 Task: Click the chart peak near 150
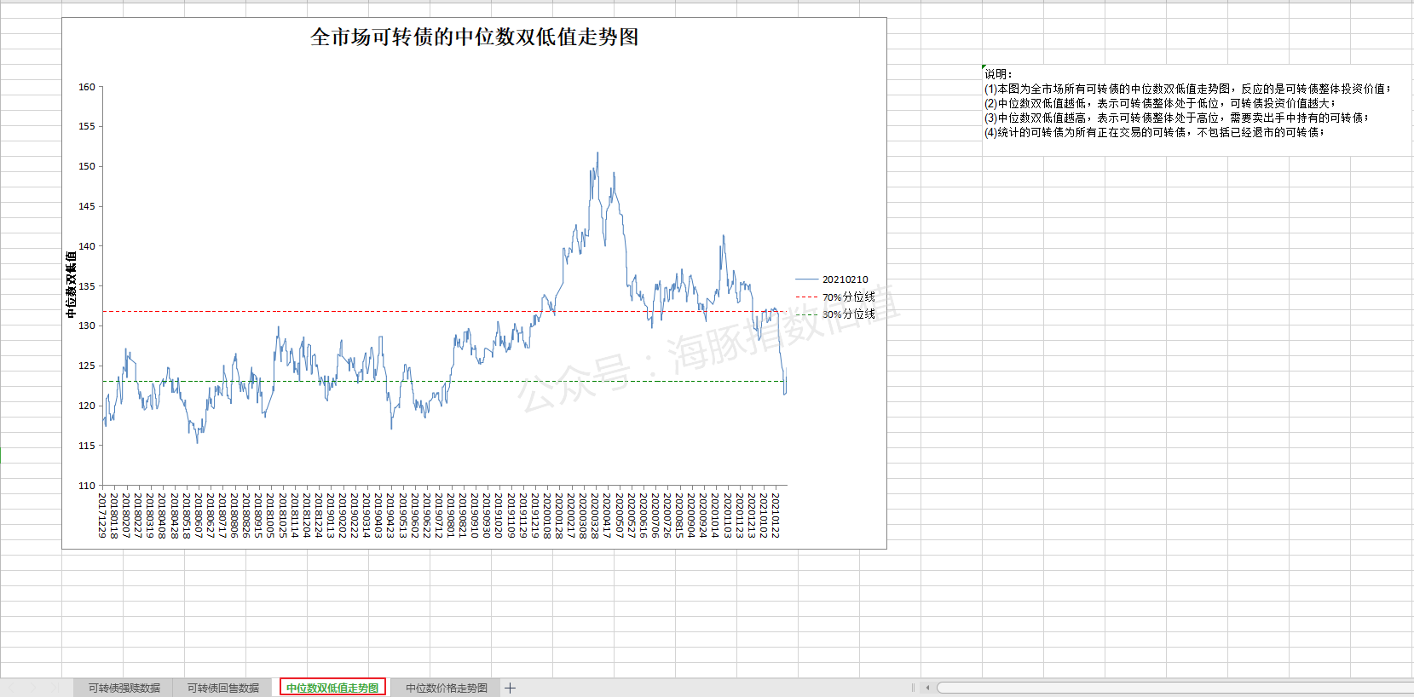click(597, 154)
